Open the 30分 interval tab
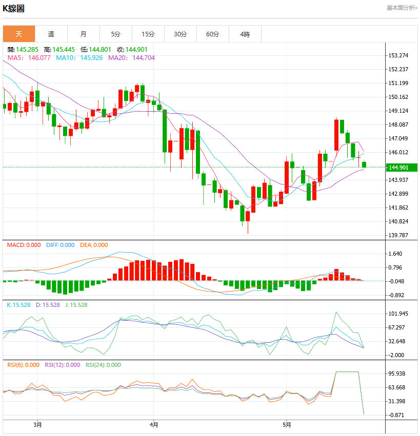The width and height of the screenshot is (420, 436). pos(181,34)
